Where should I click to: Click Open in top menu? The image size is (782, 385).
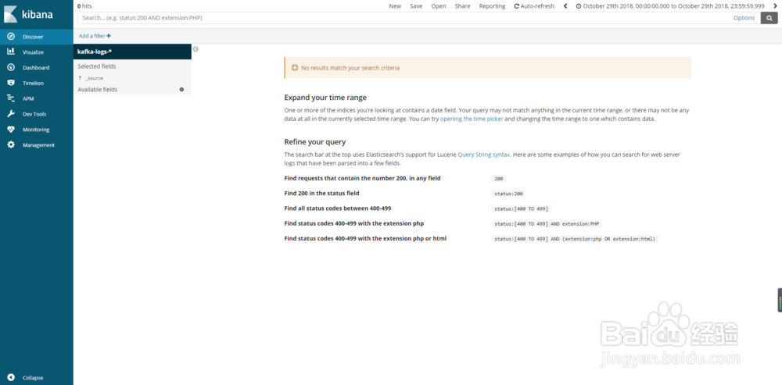(x=439, y=6)
